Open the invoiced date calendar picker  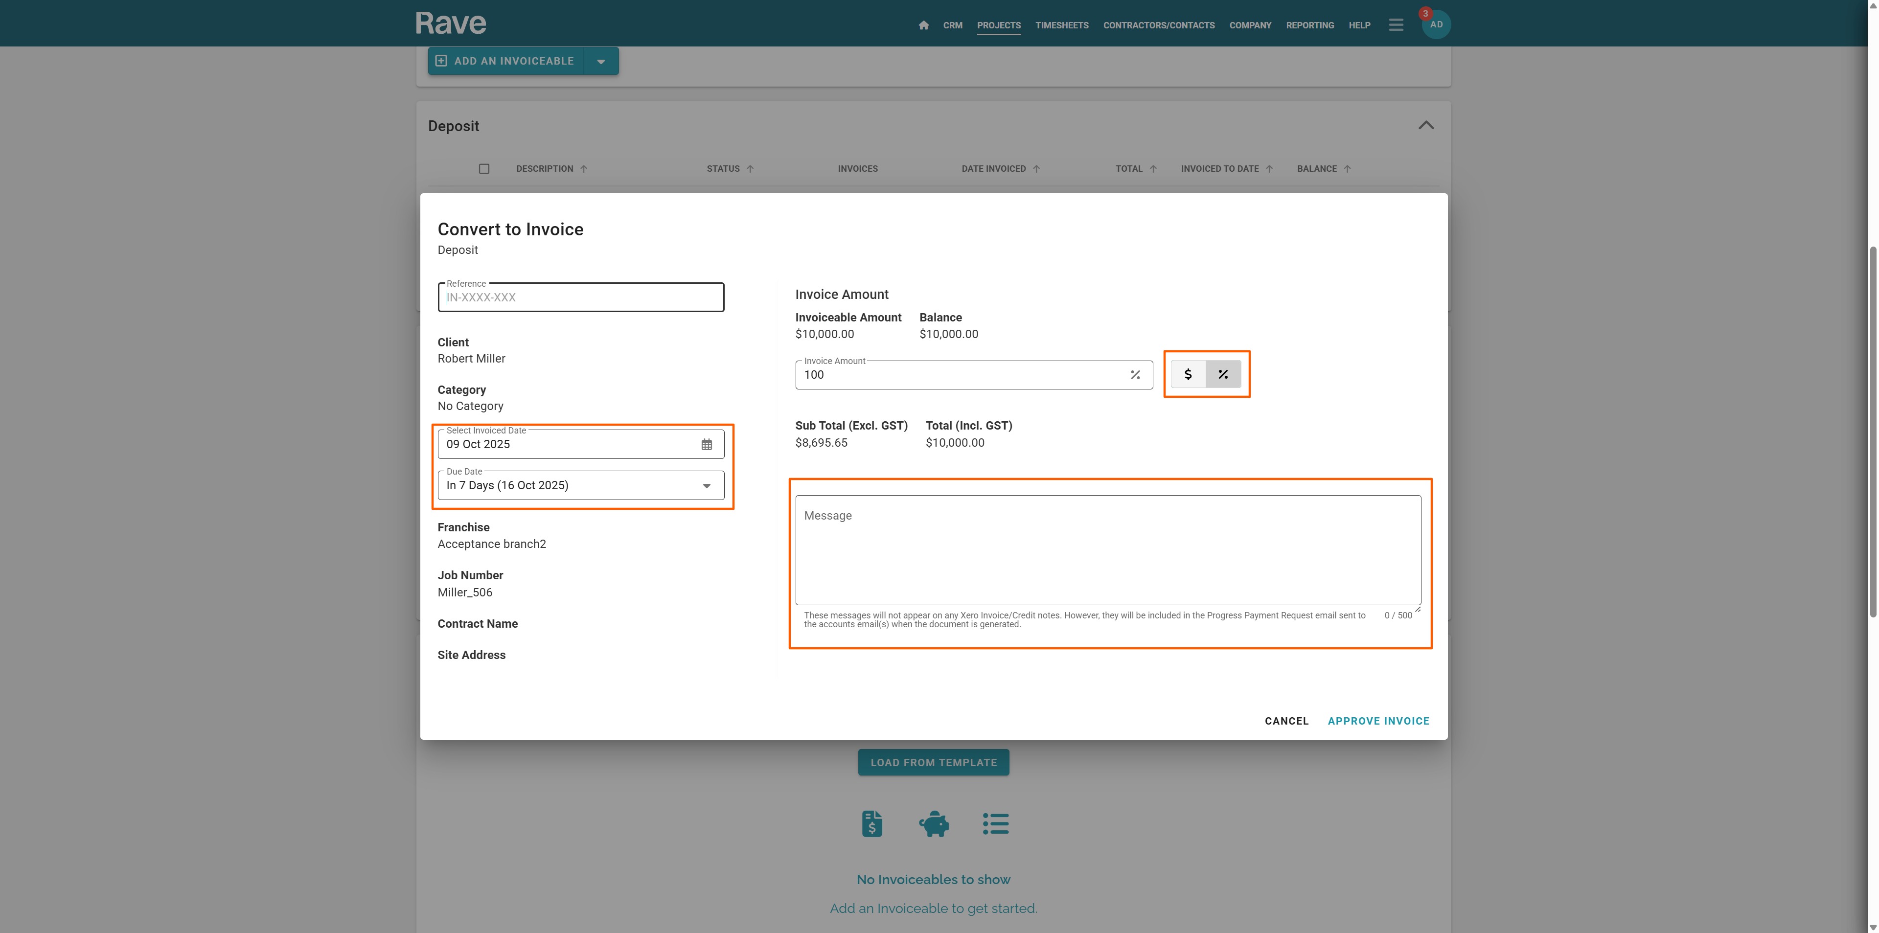tap(706, 444)
